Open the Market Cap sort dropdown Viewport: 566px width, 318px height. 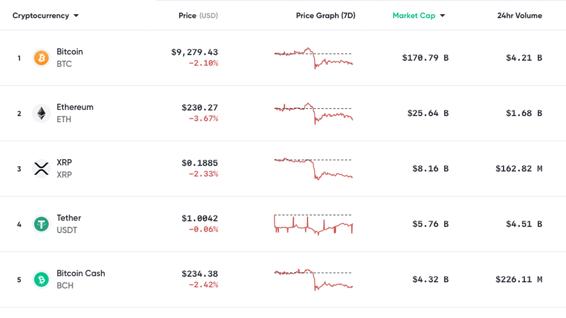pos(418,15)
